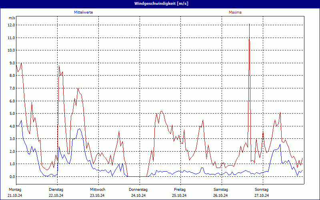Screen dimensions: 320x200
Task: Pick the Mittwoch day label
Action: pos(98,189)
